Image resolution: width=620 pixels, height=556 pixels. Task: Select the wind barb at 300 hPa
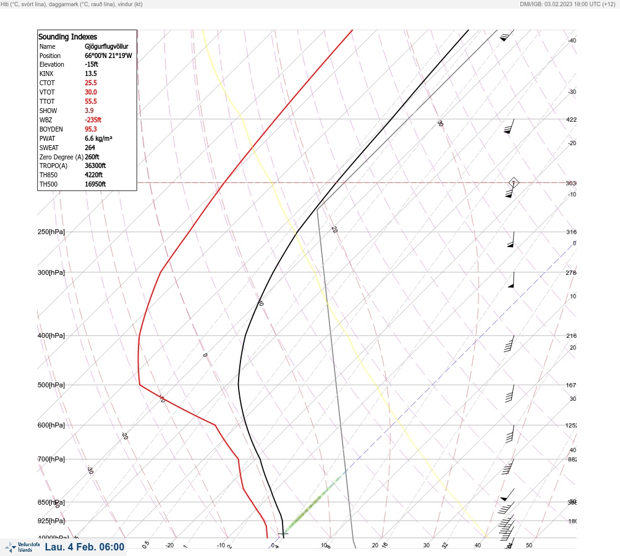(512, 280)
